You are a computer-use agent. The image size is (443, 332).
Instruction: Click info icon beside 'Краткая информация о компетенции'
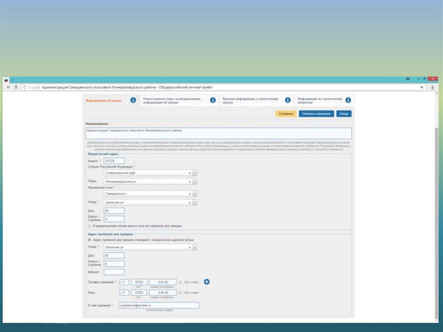(x=288, y=100)
